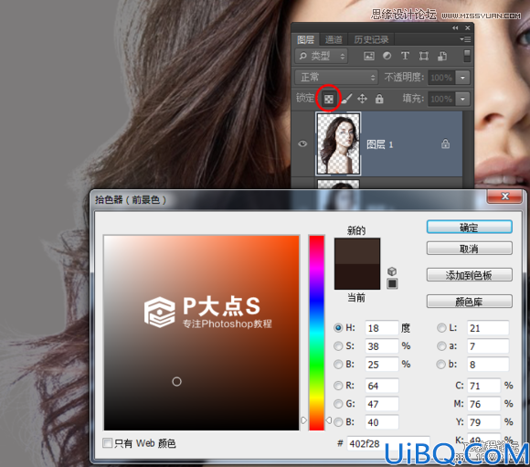530x467 pixels.
Task: Click lock icon on 图层 1 row
Action: (x=446, y=144)
